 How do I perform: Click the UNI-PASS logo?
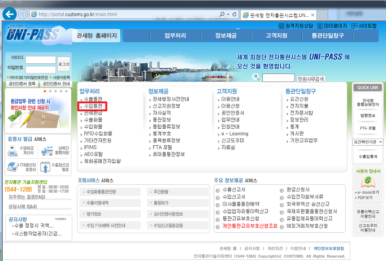coord(33,34)
